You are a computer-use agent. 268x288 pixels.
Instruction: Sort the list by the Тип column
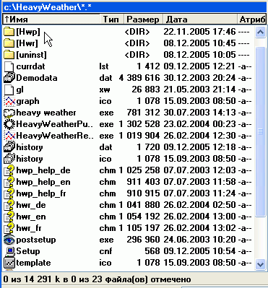(x=112, y=19)
